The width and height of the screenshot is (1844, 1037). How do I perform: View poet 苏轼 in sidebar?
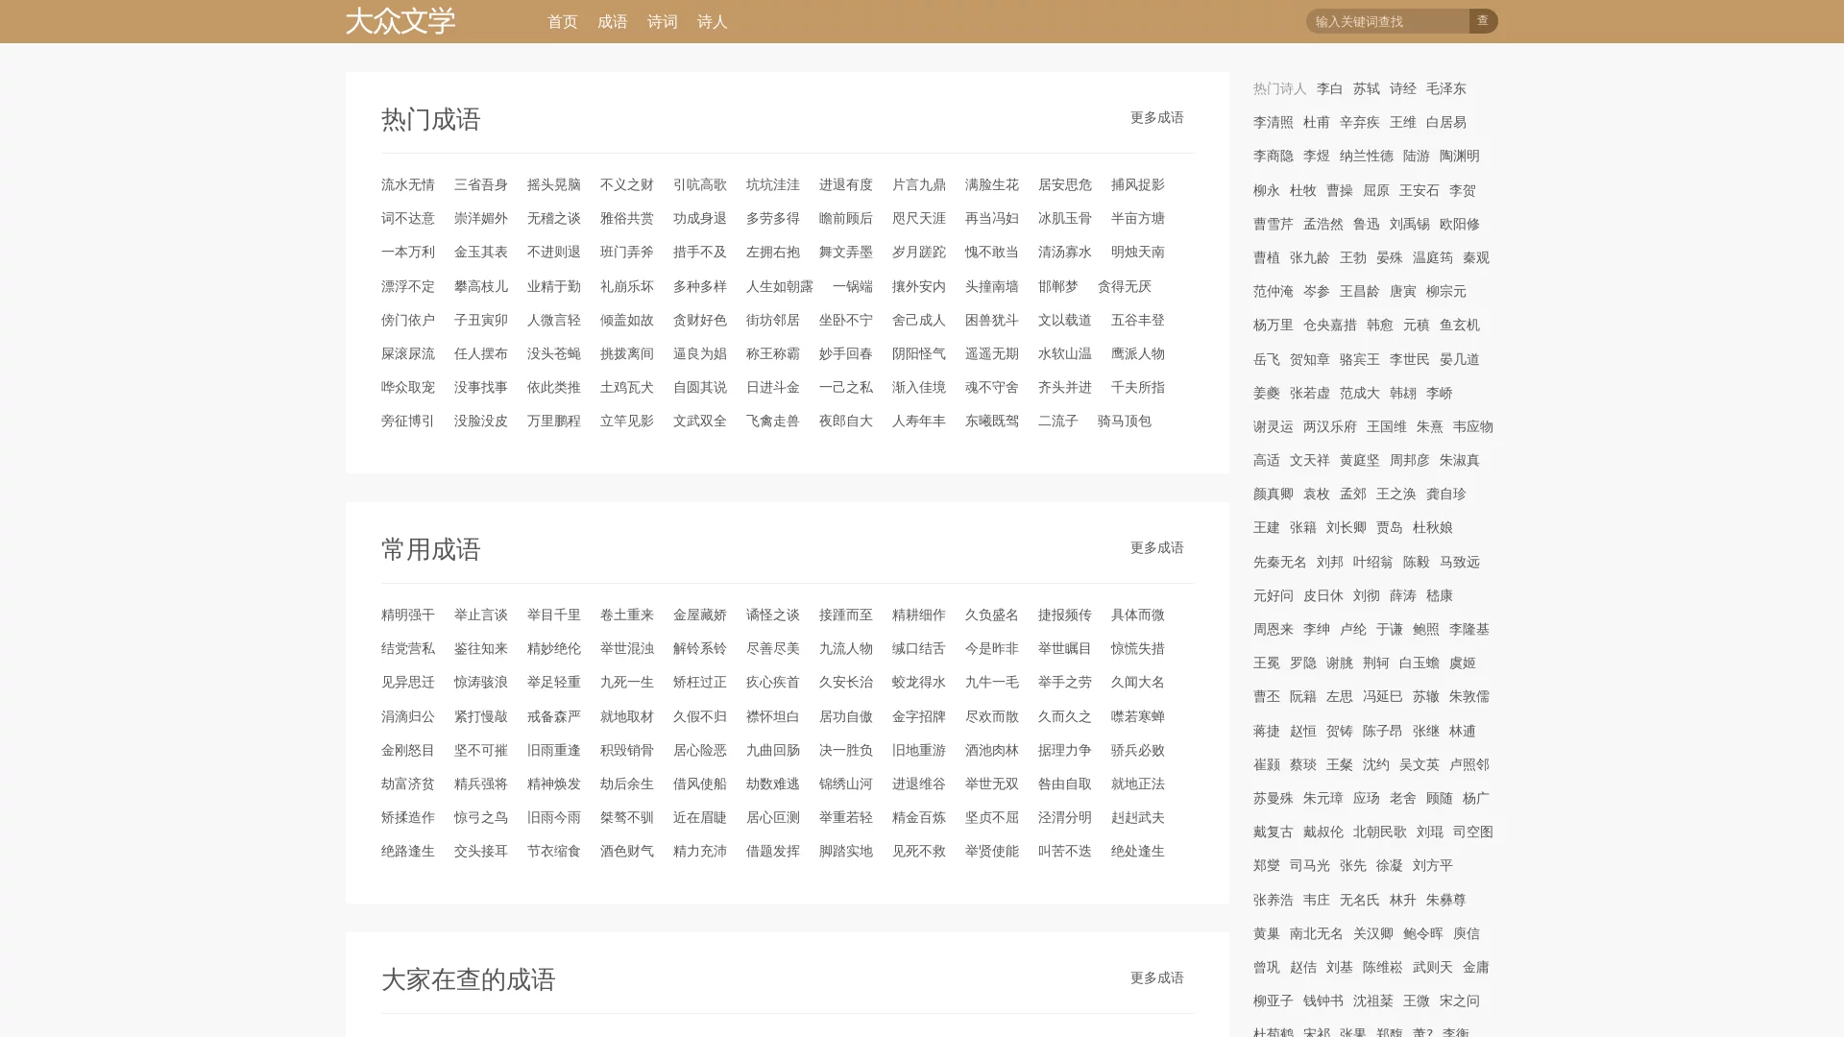tap(1366, 88)
